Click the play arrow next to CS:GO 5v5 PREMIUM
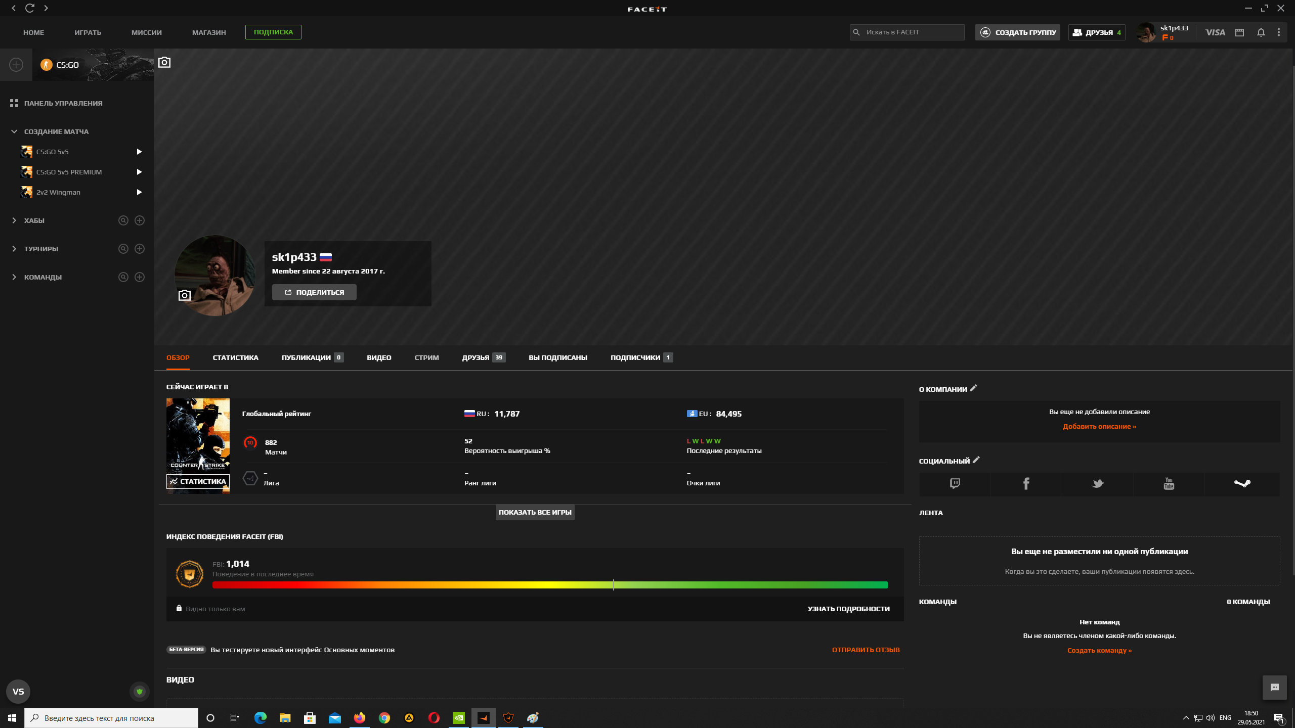Screen dimensions: 1295x728 point(139,172)
